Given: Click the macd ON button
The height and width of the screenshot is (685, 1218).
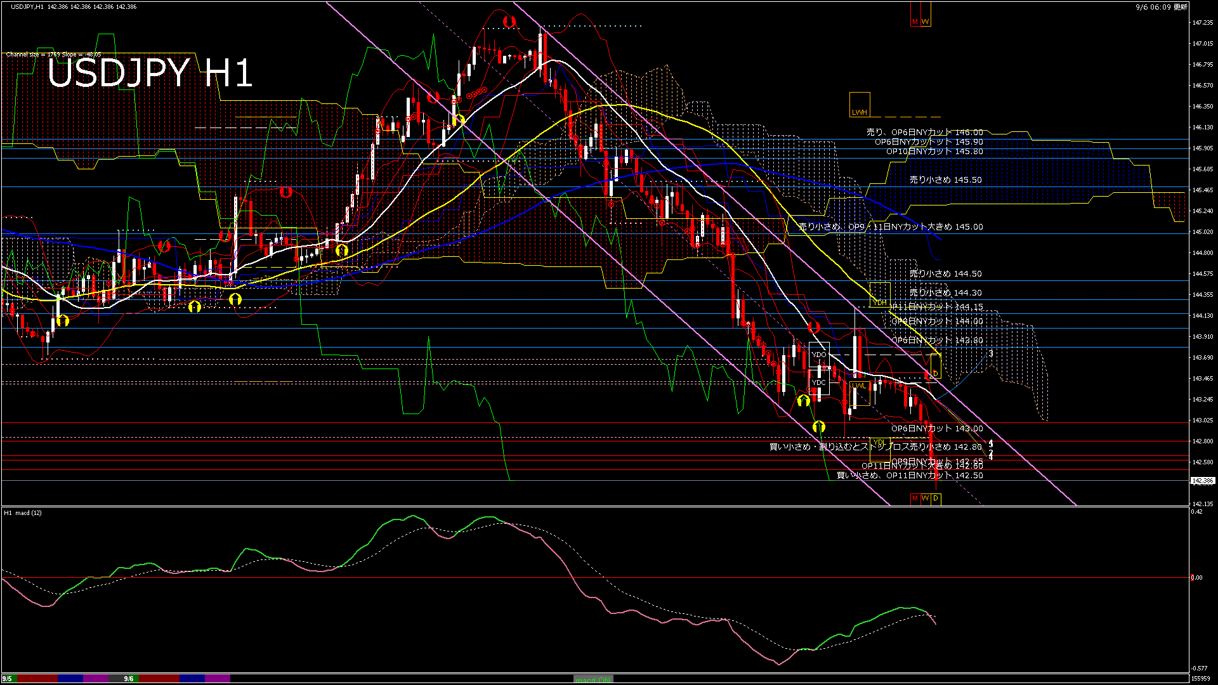Looking at the screenshot, I should 593,679.
